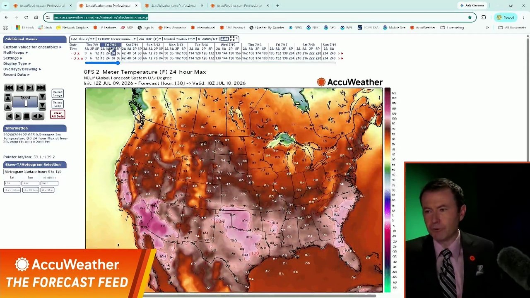Open the All Bookmarks folder
The image size is (530, 298).
(512, 28)
